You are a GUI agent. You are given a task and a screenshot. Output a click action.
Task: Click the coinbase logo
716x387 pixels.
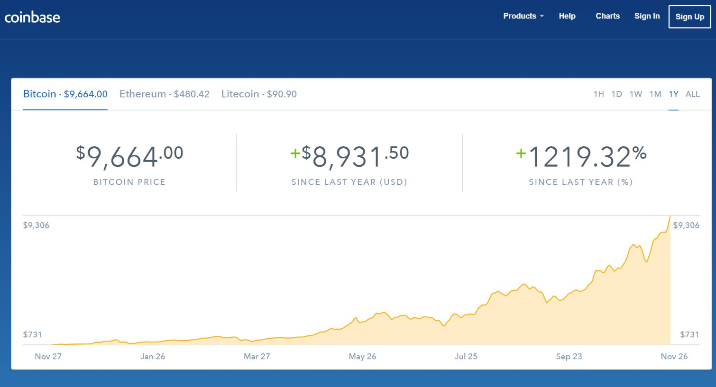(32, 18)
